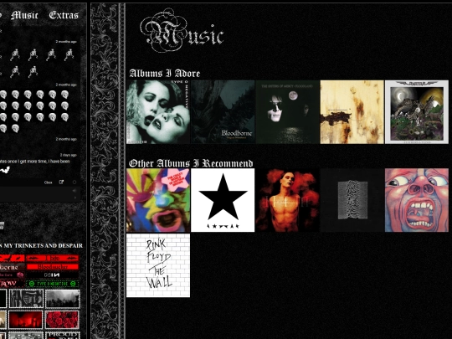
Task: Click the silver-bordered crescent moon album cover
Action: 417,112
